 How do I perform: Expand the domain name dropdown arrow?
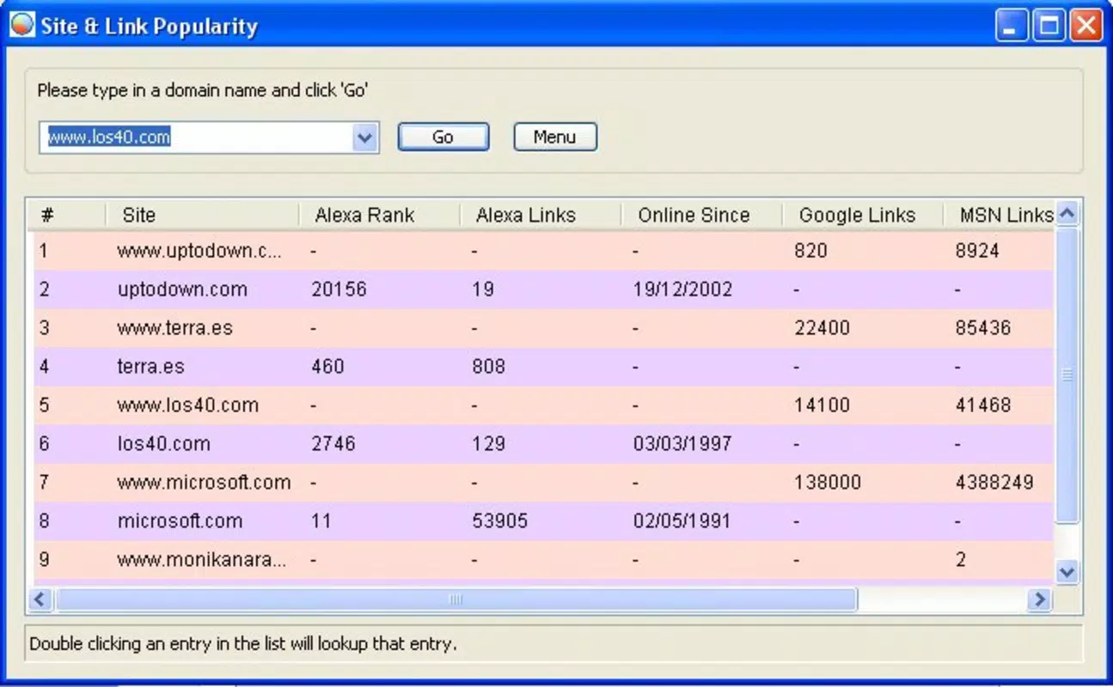click(365, 137)
